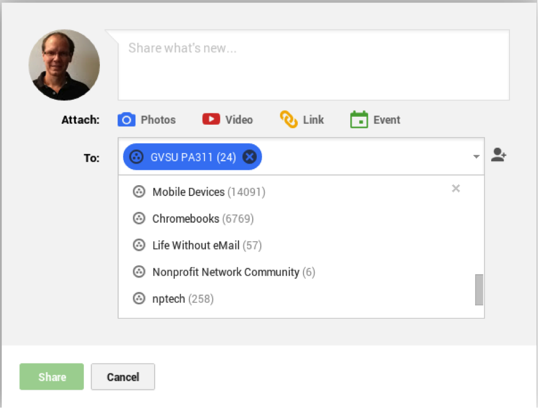Dismiss the community suggestions list
Screen dimensions: 538x408
click(456, 189)
